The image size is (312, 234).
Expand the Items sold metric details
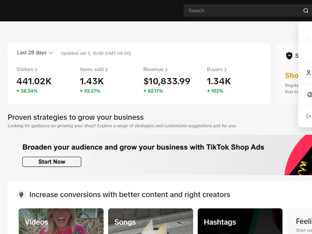(94, 70)
